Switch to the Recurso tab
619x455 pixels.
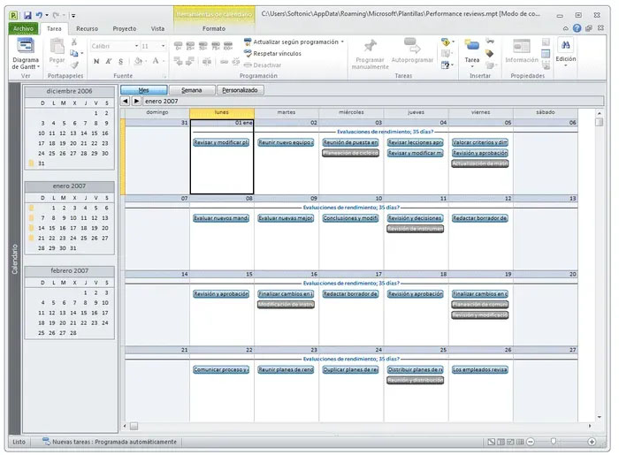coord(87,28)
